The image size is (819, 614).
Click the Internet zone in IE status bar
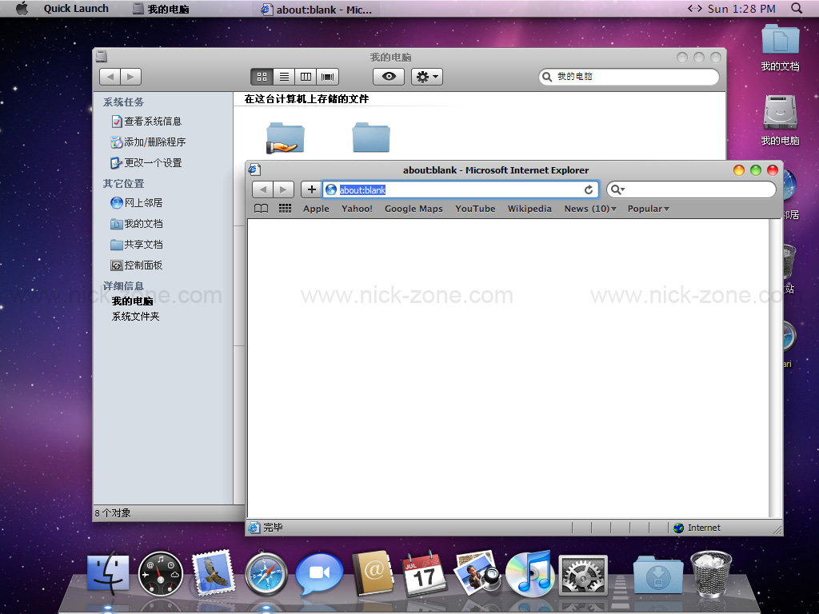coord(697,528)
